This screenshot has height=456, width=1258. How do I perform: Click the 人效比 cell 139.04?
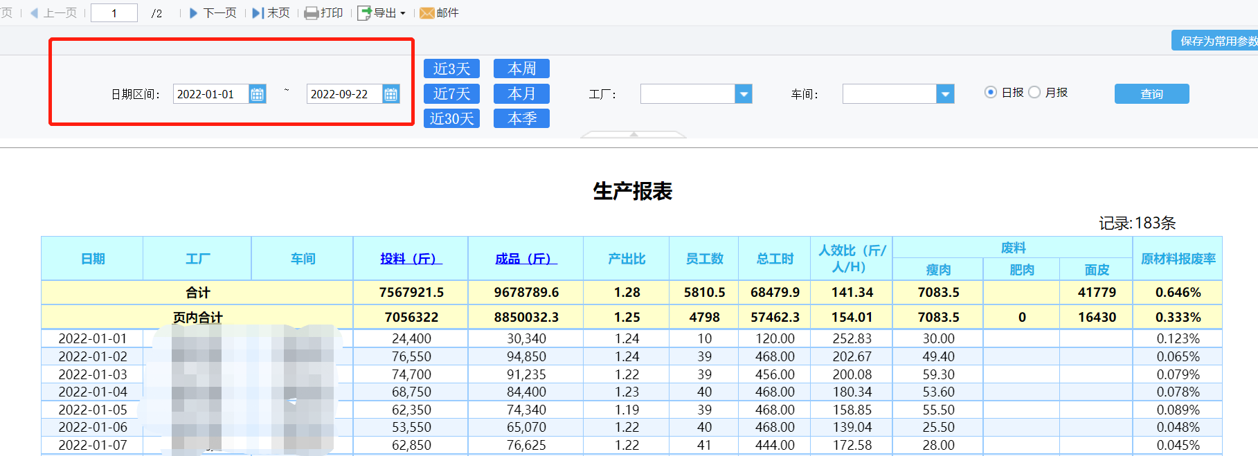[852, 428]
